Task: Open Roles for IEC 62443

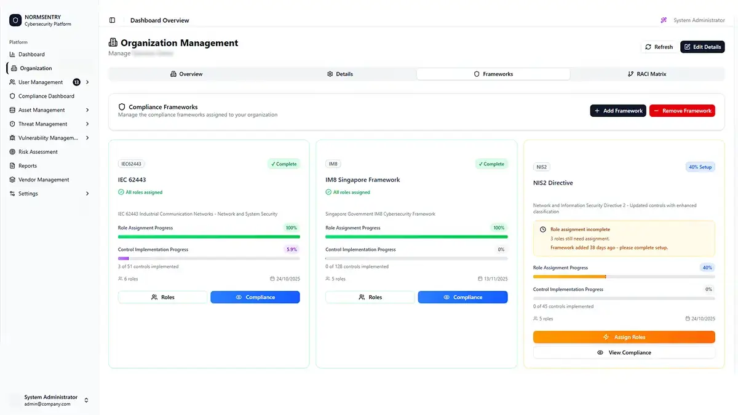Action: (x=163, y=297)
